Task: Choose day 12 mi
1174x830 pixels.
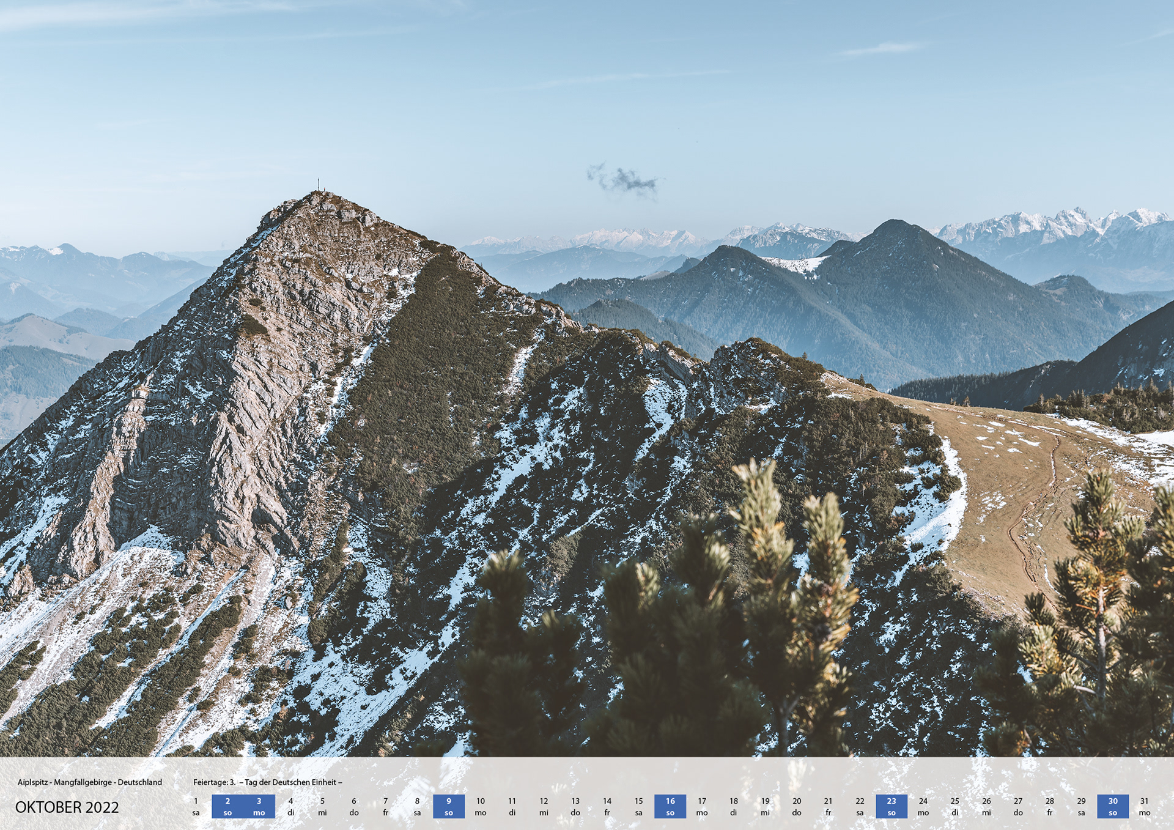Action: point(544,806)
